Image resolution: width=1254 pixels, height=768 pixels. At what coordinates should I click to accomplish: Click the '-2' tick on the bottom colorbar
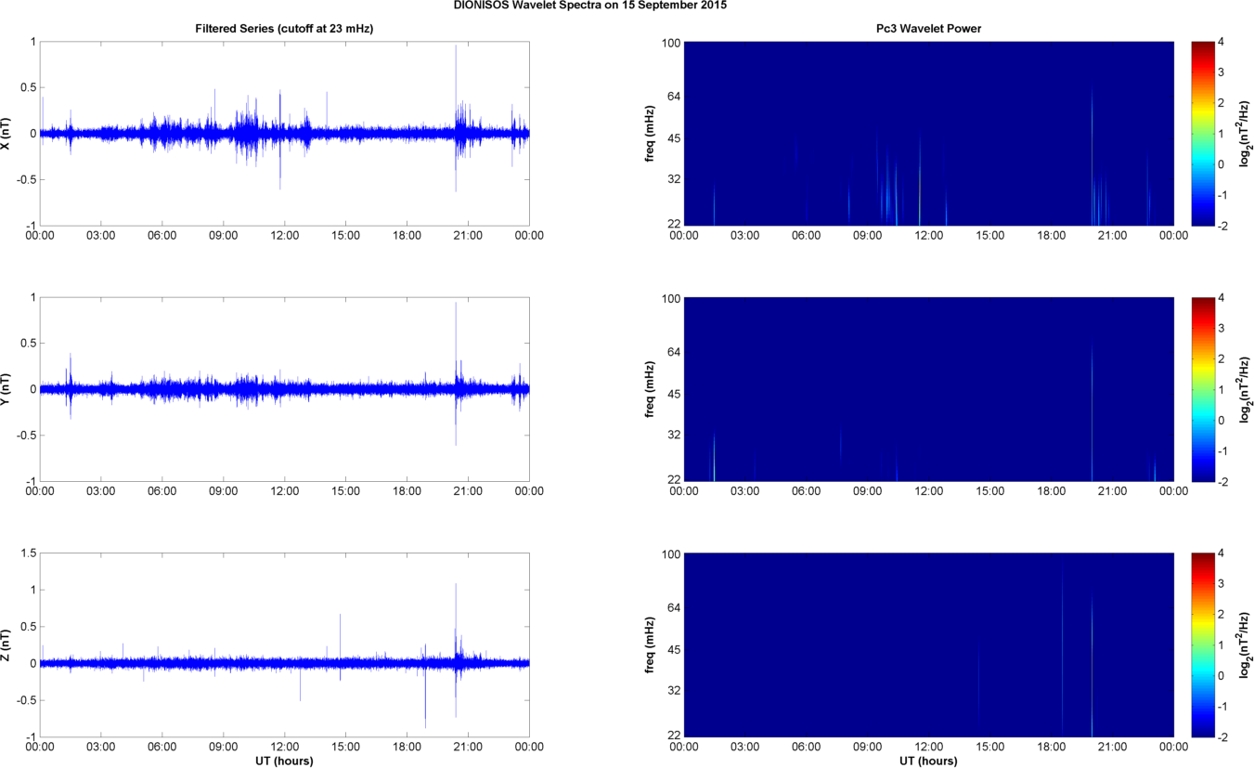tap(1222, 737)
